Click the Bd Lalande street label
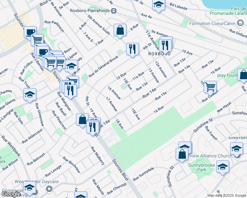The image size is (247, 198). point(178,6)
